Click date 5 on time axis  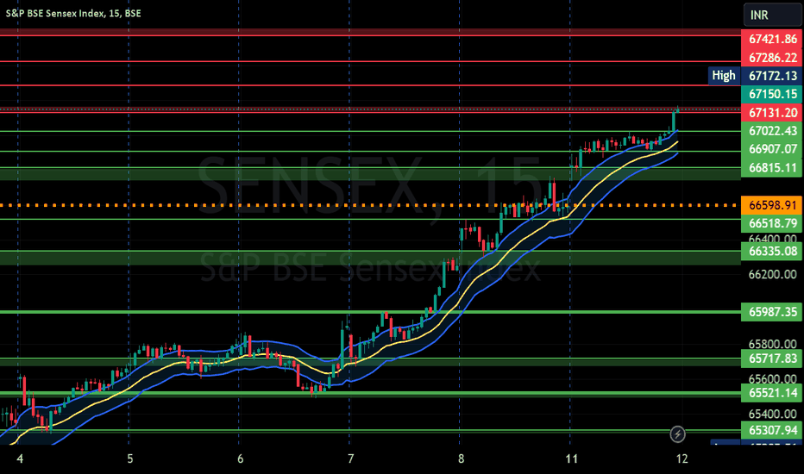point(130,458)
